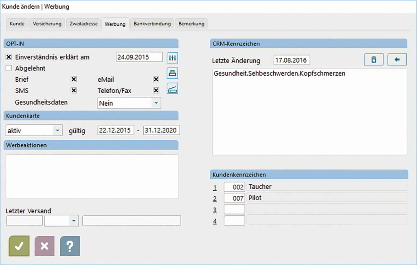Viewport: 417px width, 265px height.
Task: Open the dropdown under Letzter Versand
Action: (x=74, y=221)
